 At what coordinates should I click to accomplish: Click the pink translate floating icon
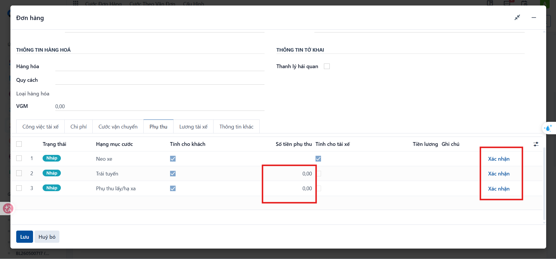[8, 208]
